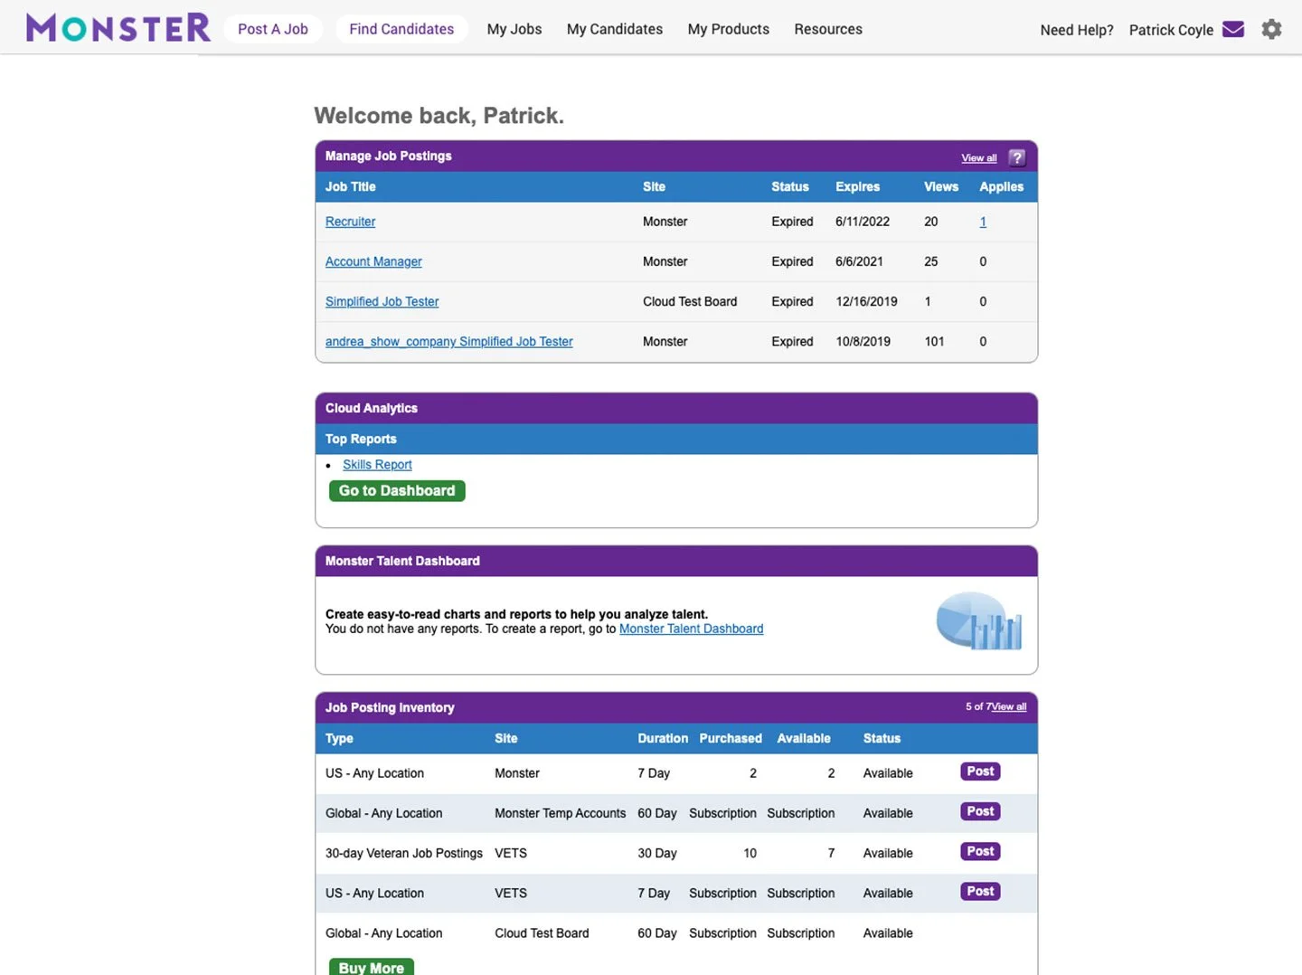The width and height of the screenshot is (1302, 975).
Task: Click the 6/11/2022 expiry date
Action: coord(863,222)
